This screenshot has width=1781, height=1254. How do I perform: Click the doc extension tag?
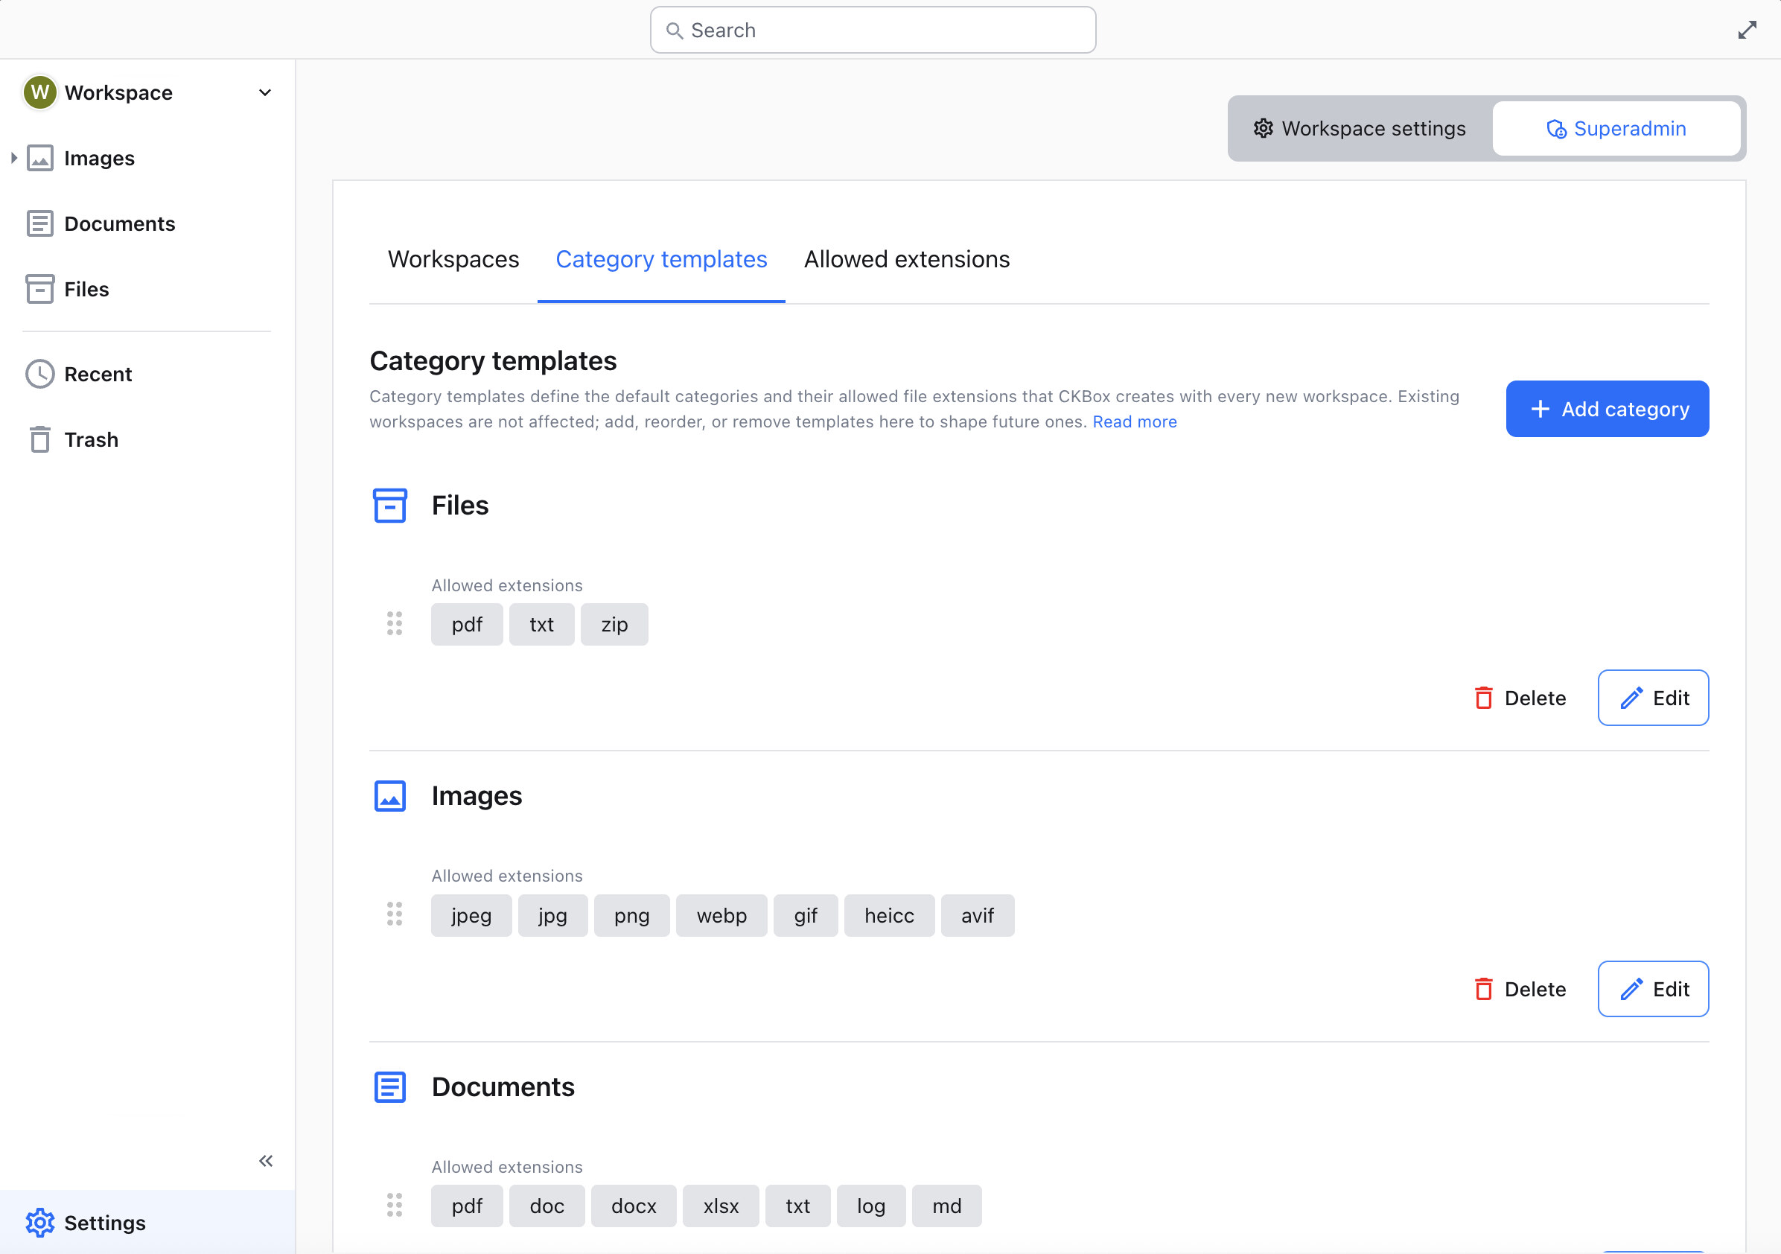(548, 1206)
